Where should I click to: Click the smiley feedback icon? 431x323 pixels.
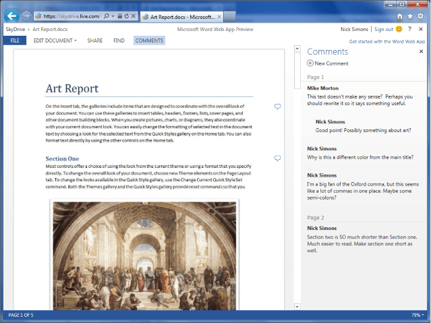pyautogui.click(x=399, y=29)
